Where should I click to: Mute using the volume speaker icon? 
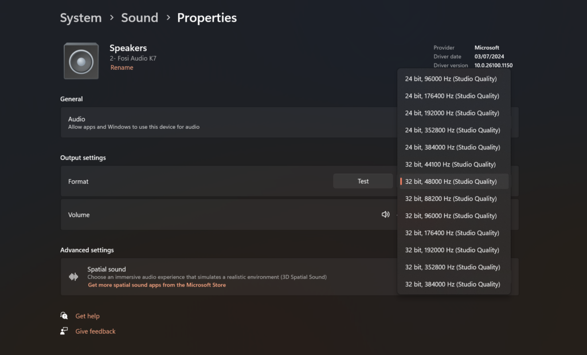386,215
